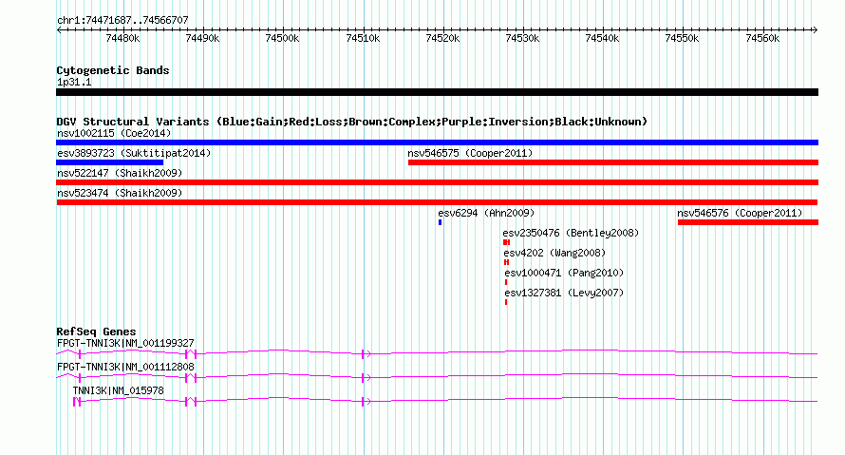Open gene TNNI3K|NM_015978 label
The width and height of the screenshot is (845, 455).
pos(119,390)
